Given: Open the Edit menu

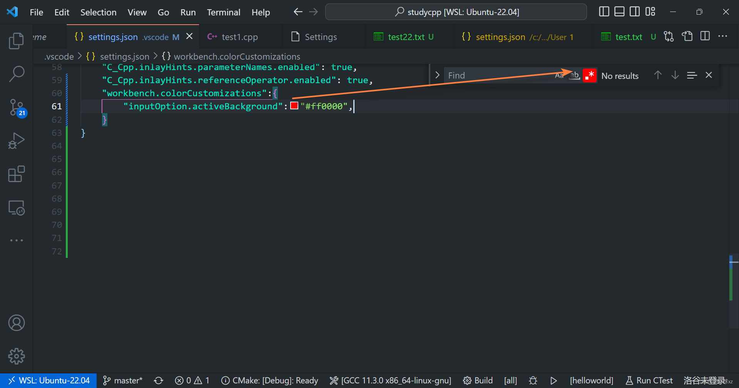Looking at the screenshot, I should tap(62, 12).
